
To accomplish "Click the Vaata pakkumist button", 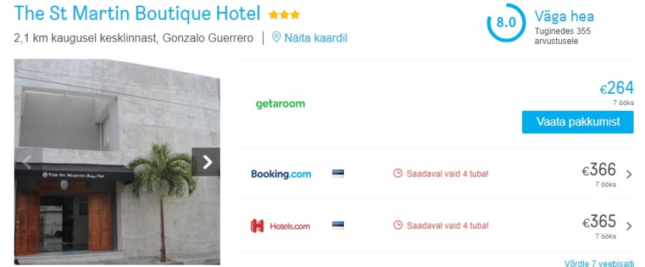I will pyautogui.click(x=578, y=122).
